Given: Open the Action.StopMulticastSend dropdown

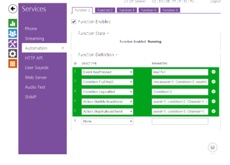Looking at the screenshot, I should coord(107,111).
